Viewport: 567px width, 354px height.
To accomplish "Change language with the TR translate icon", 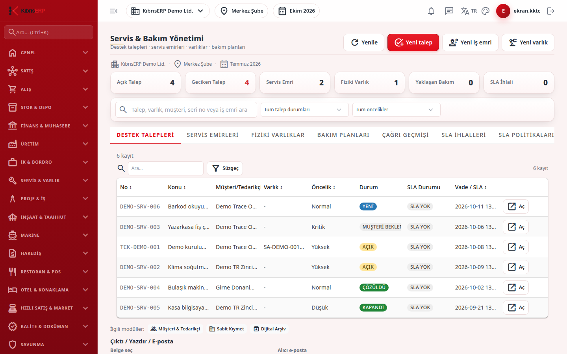I will pos(469,11).
